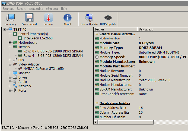Launch Driver Update from the toolbar
The height and width of the screenshot is (131, 188).
pos(89,19)
